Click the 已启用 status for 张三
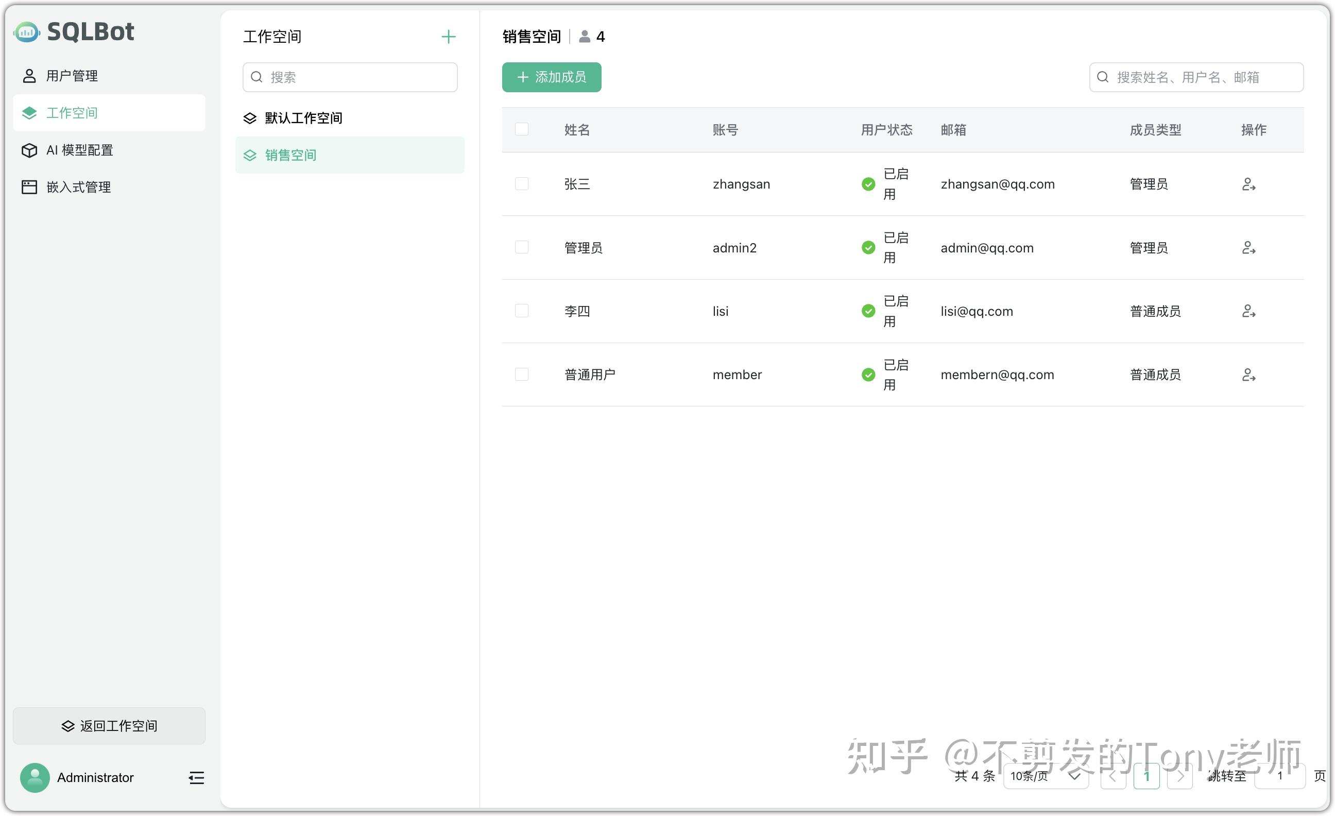The height and width of the screenshot is (816, 1335). [x=885, y=184]
